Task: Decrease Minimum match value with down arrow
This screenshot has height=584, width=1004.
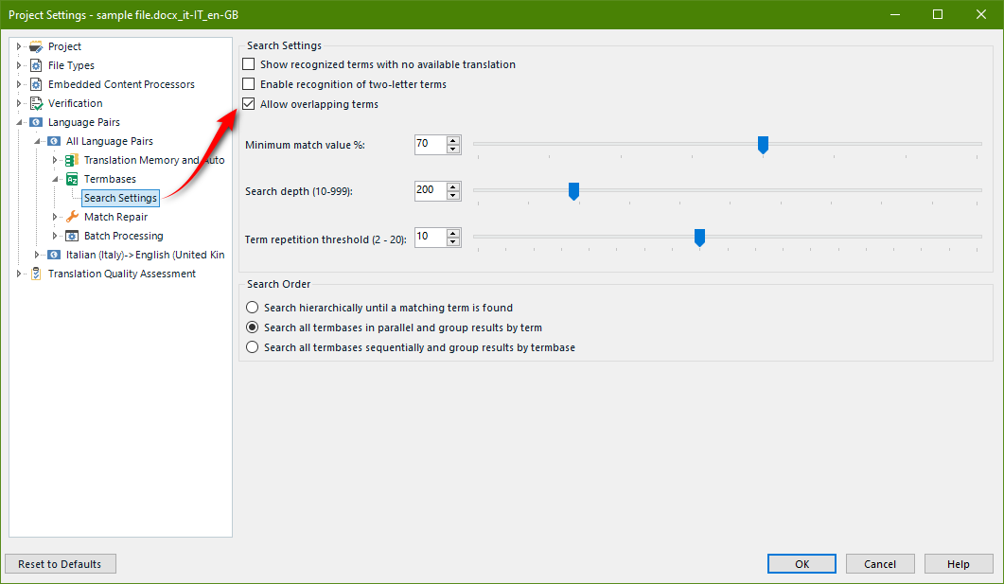Action: [x=453, y=150]
